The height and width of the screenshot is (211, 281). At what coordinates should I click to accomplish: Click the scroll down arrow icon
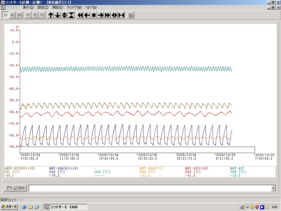58,15
